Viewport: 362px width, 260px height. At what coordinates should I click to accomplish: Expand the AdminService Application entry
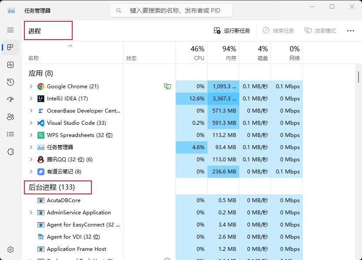[31, 213]
